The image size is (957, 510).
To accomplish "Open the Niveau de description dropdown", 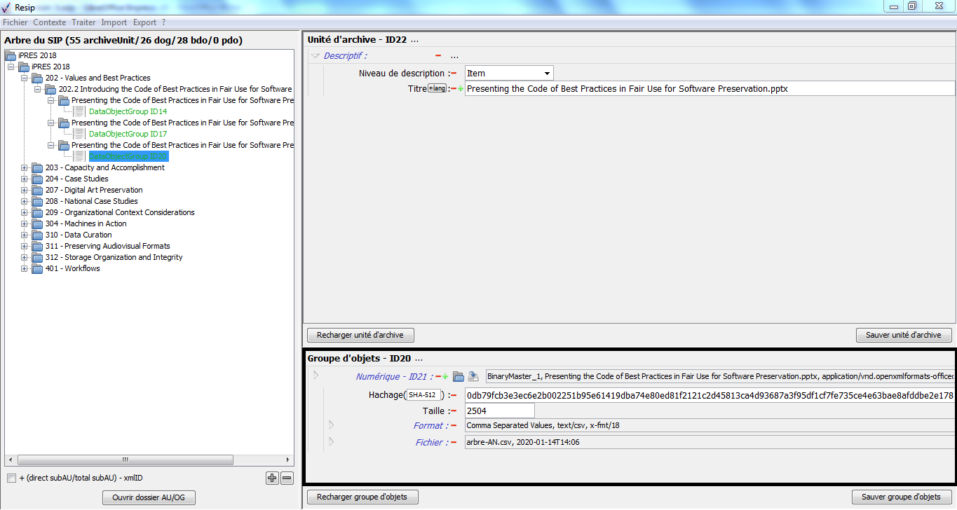I will coord(546,73).
